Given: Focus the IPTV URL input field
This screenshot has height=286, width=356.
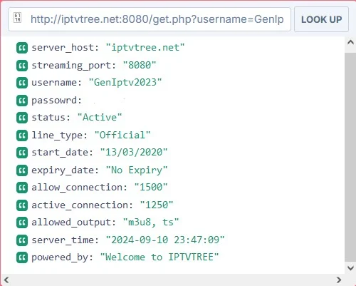Looking at the screenshot, I should coord(150,19).
